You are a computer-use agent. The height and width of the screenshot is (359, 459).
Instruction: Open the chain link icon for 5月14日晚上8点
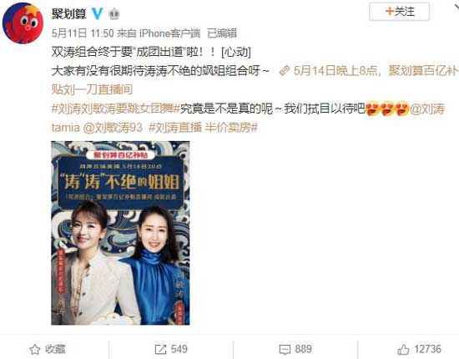click(285, 71)
